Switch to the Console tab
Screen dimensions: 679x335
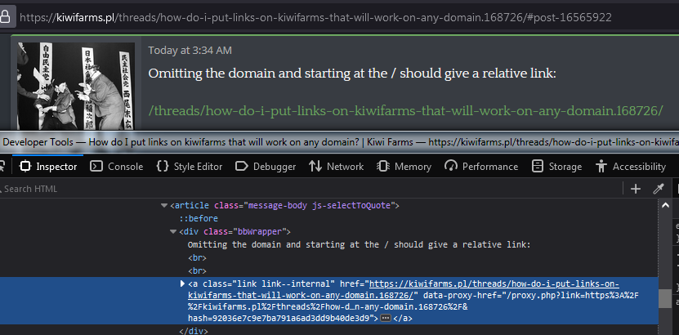[x=117, y=167]
